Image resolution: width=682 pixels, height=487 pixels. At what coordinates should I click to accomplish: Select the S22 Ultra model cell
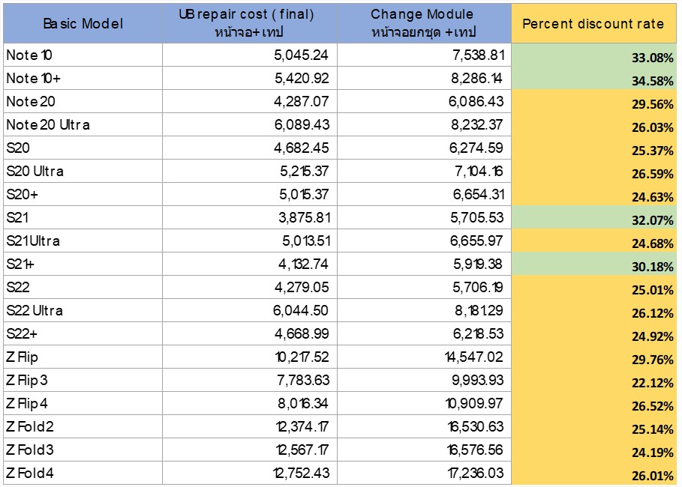pos(83,311)
